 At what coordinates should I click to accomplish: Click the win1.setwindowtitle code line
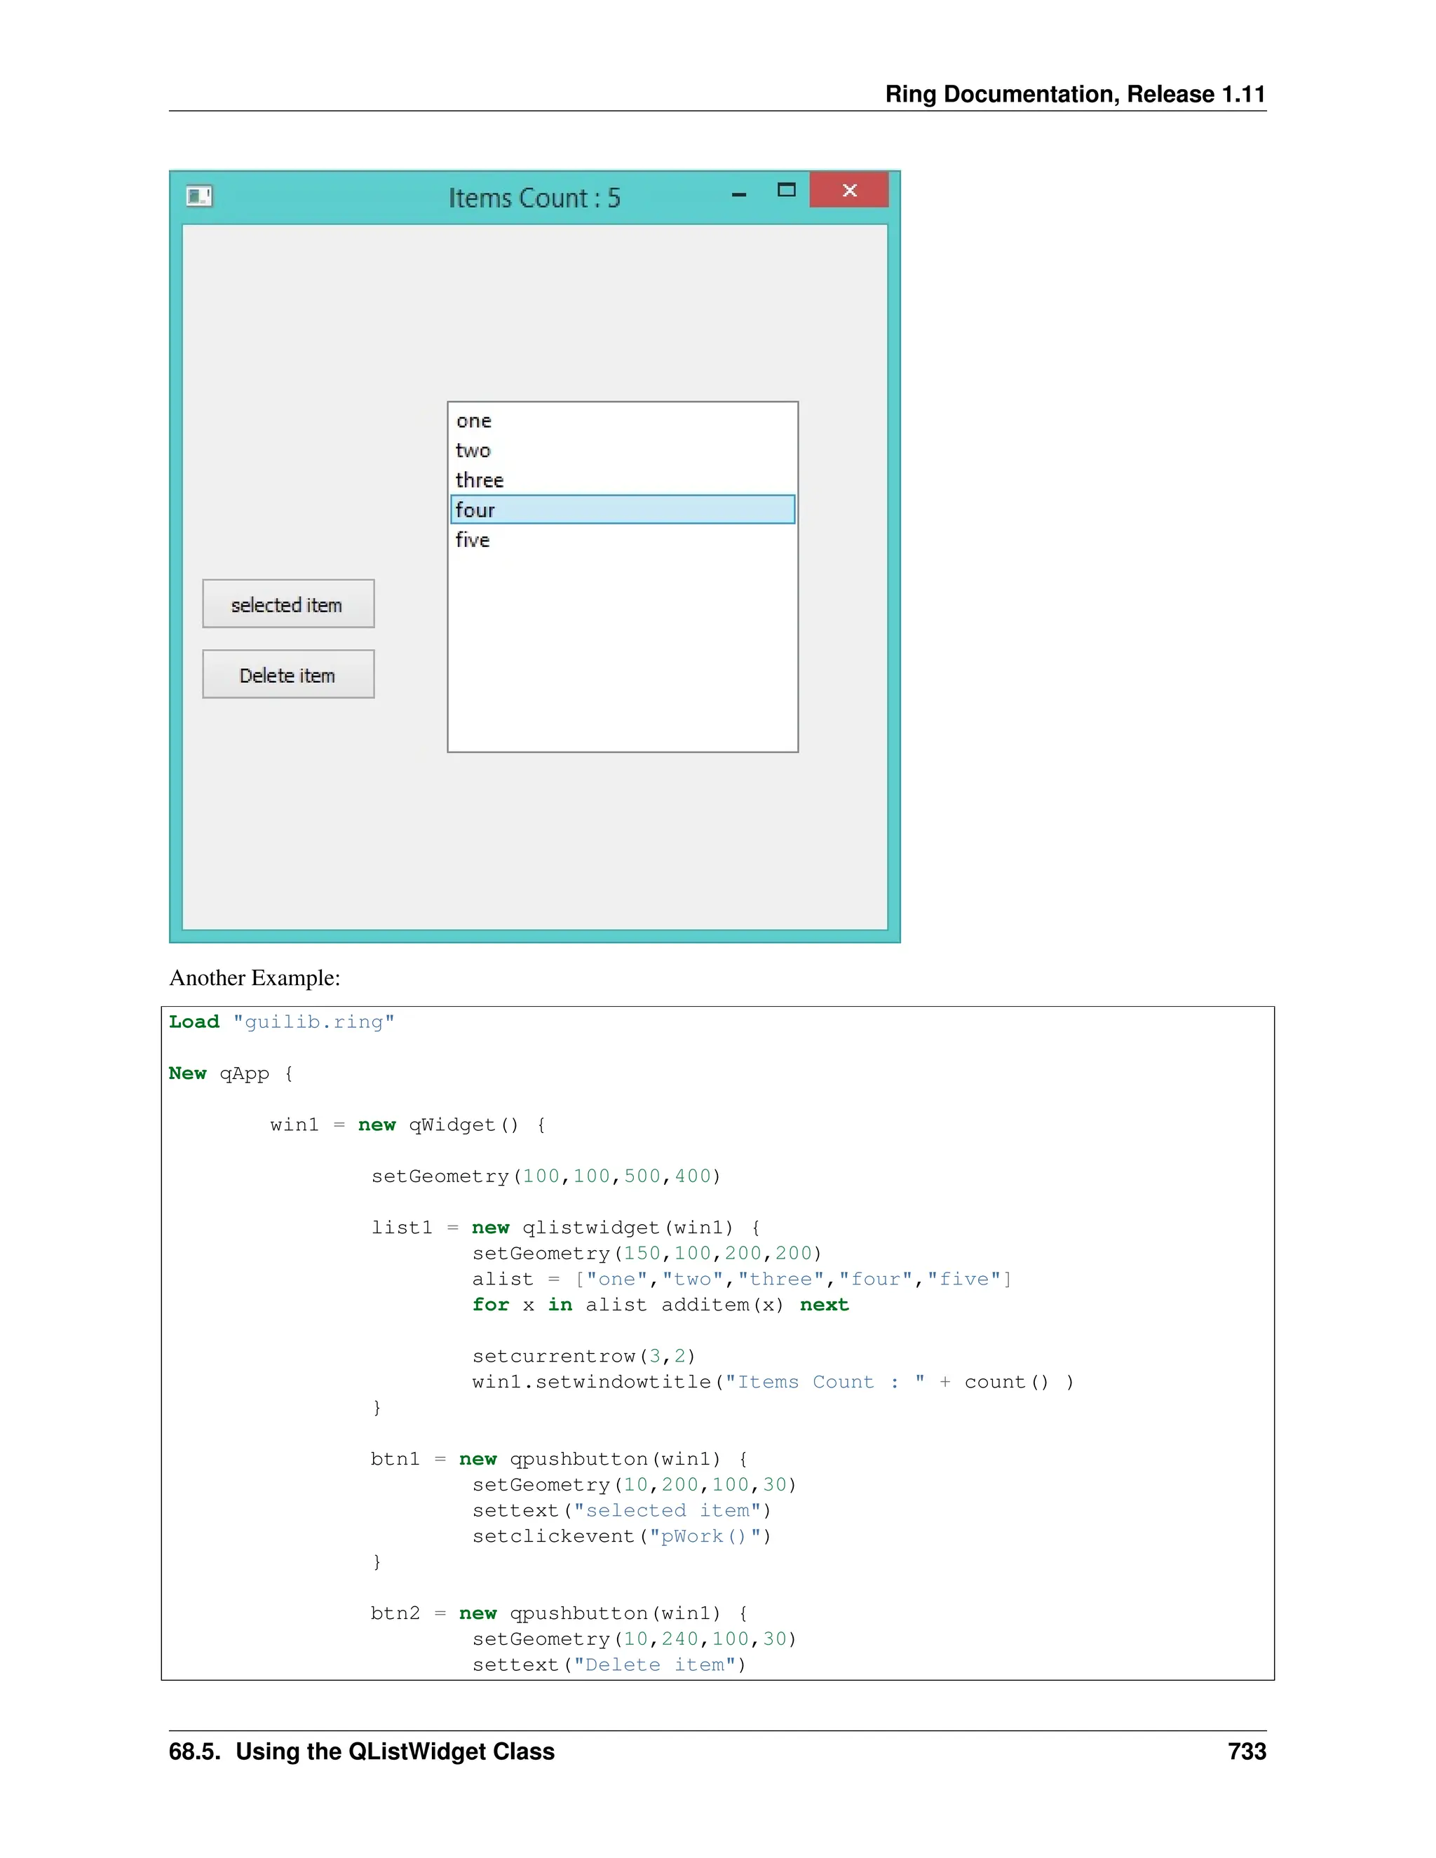click(x=773, y=1382)
